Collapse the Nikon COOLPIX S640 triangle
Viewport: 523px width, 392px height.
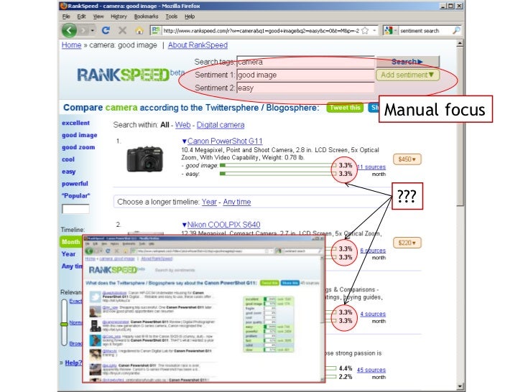pyautogui.click(x=184, y=225)
